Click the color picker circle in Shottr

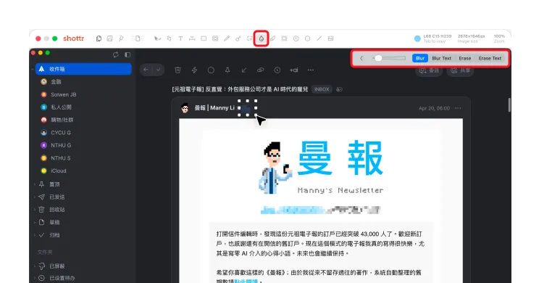(417, 38)
